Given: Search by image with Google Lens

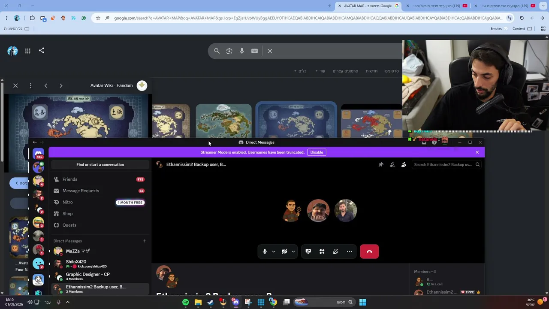Looking at the screenshot, I should pos(229,51).
